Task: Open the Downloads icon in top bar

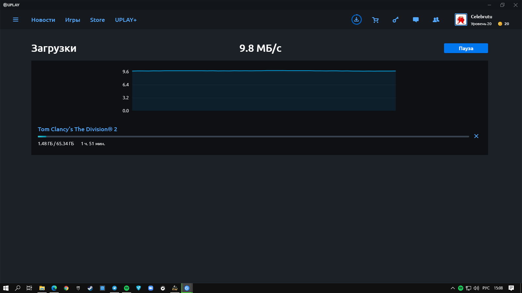Action: coord(357,20)
